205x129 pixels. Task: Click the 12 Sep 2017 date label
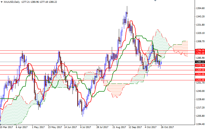[135, 127]
